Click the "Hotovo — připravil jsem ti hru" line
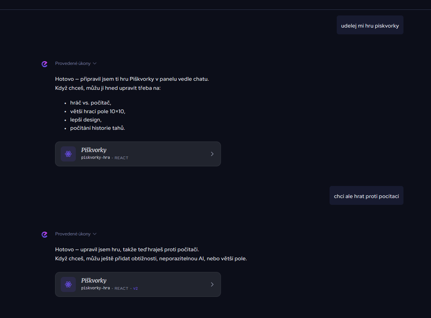 point(132,79)
